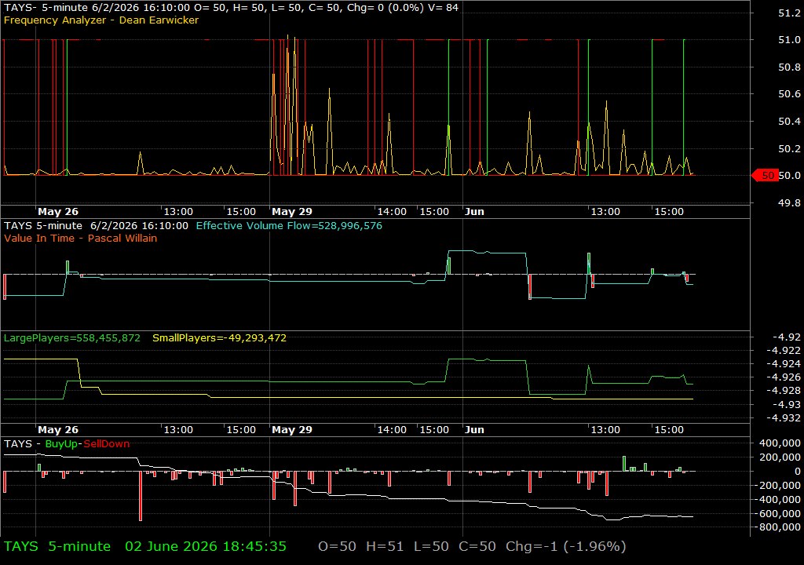Screen dimensions: 804x565
Task: Click the tallest red SellDown volume bar
Action: click(141, 496)
